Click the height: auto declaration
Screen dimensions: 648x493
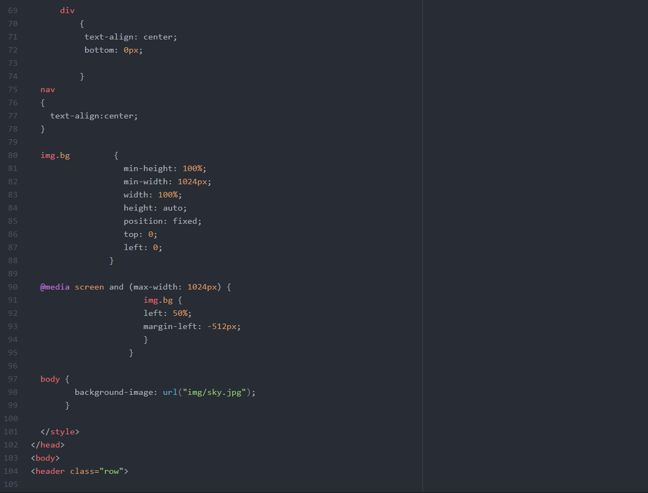click(154, 207)
